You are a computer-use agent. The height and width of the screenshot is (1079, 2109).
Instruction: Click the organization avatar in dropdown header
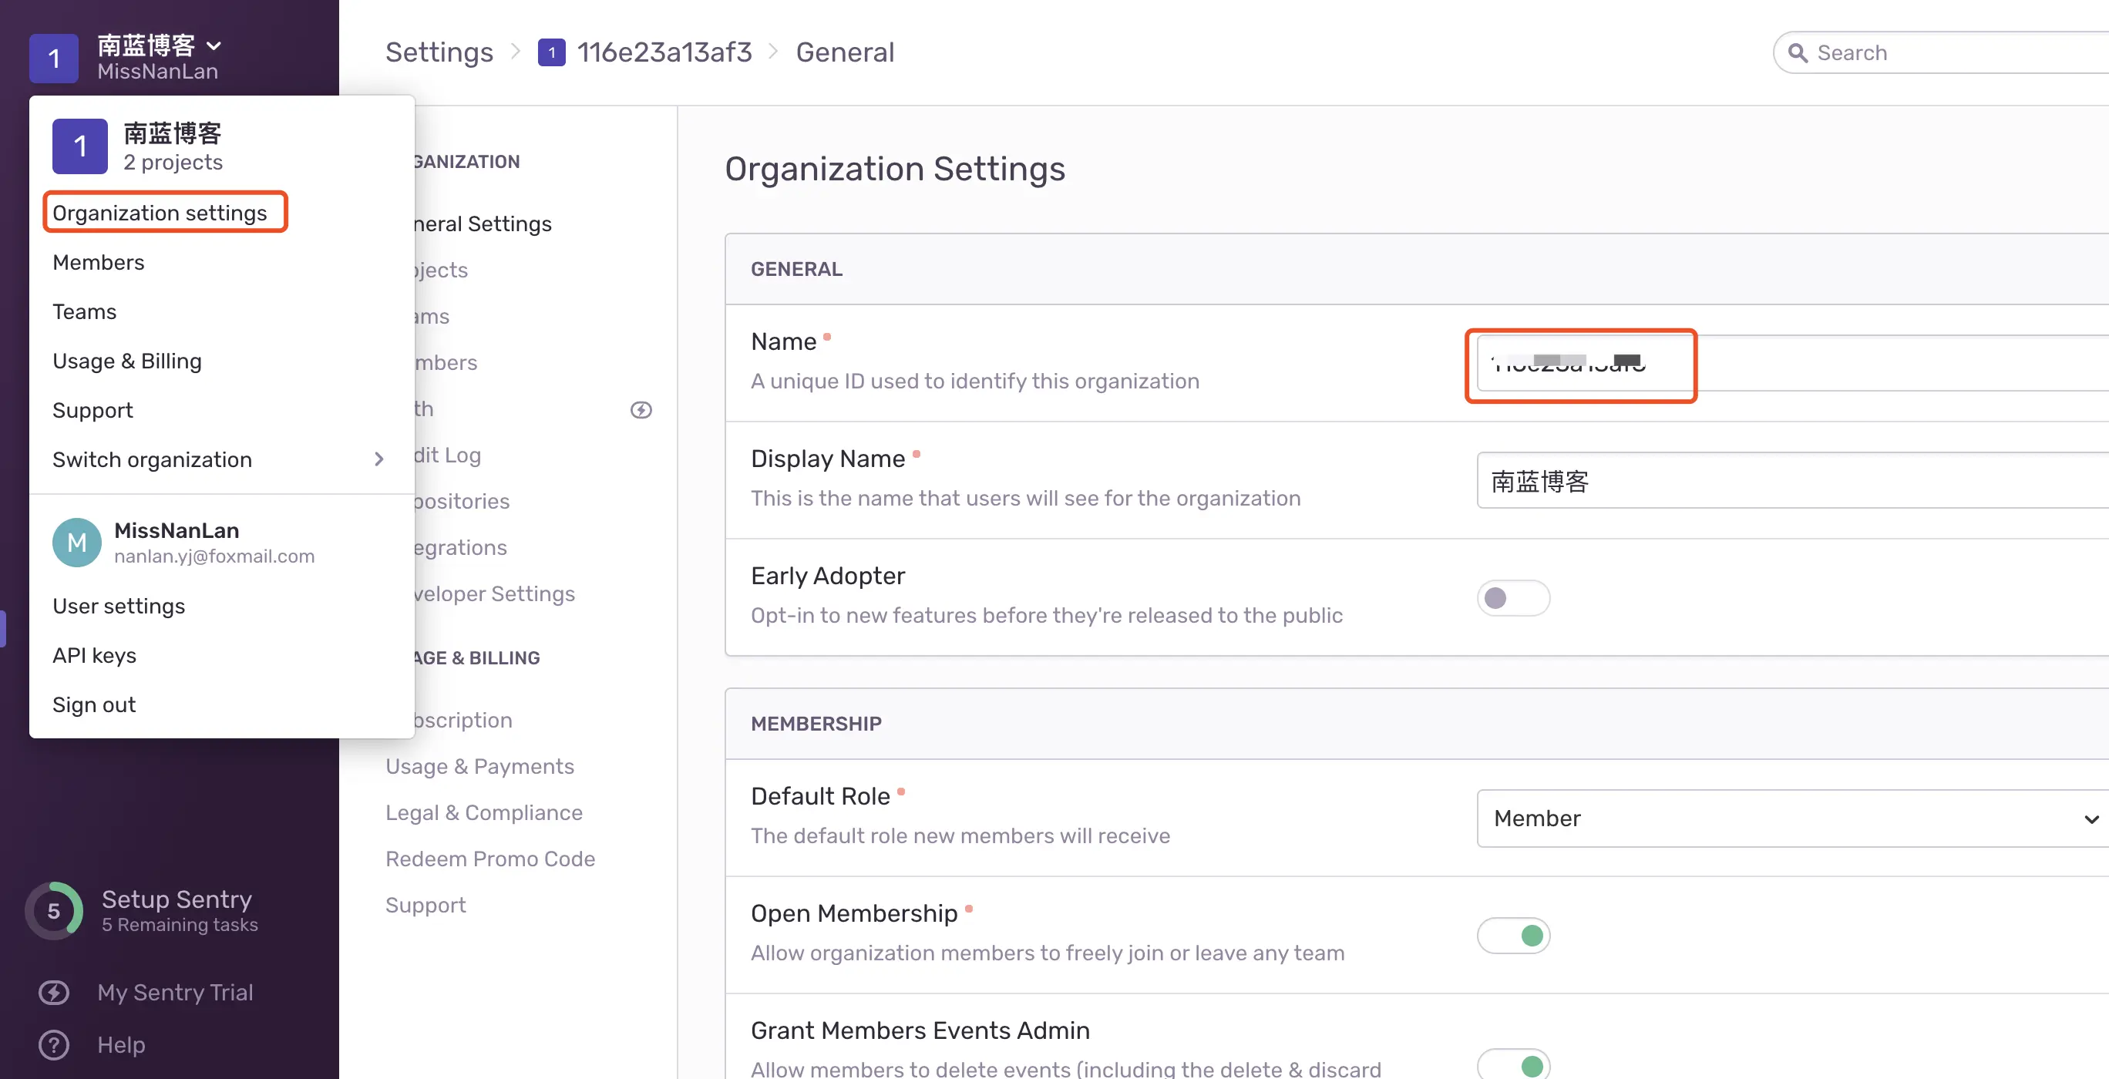[x=79, y=146]
